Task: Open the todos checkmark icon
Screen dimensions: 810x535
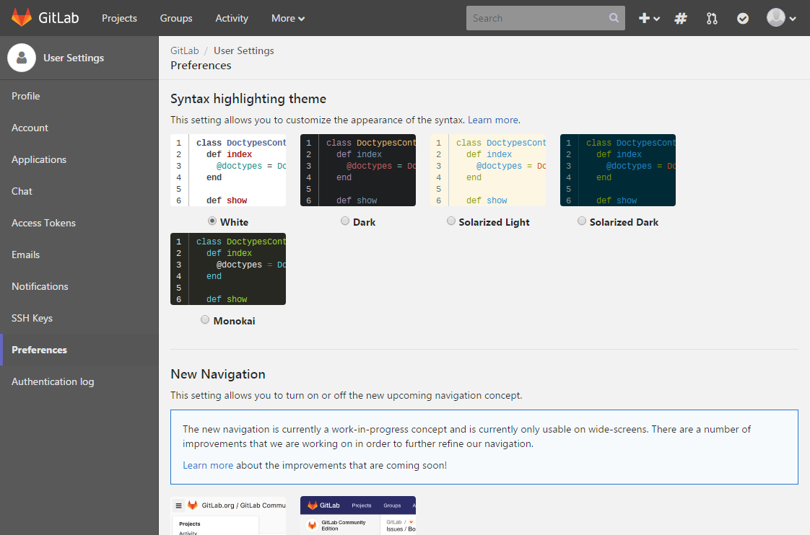Action: (x=743, y=19)
